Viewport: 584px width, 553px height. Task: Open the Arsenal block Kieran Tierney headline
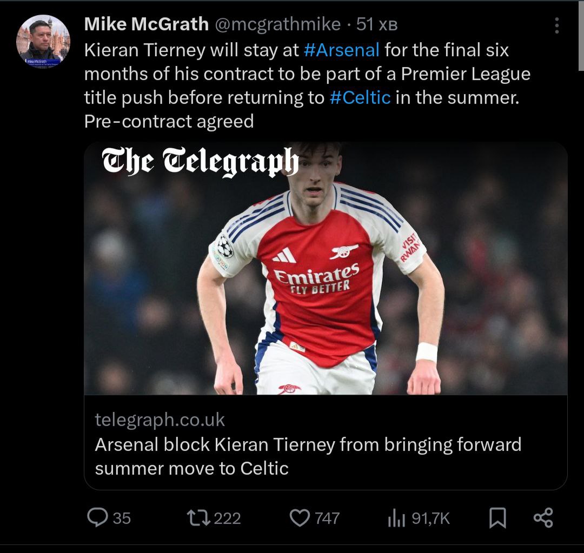coord(308,456)
